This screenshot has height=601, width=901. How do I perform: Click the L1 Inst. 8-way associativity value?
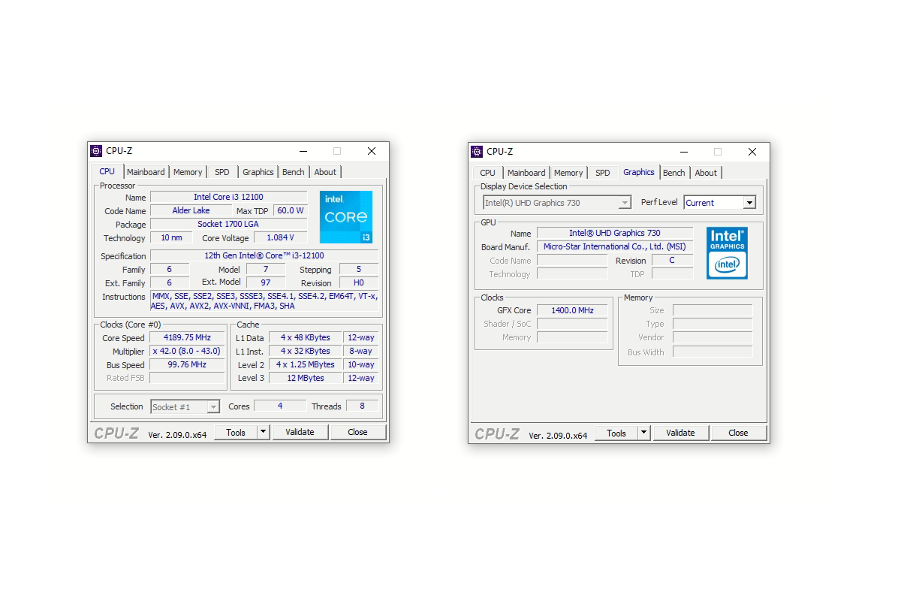[x=361, y=351]
